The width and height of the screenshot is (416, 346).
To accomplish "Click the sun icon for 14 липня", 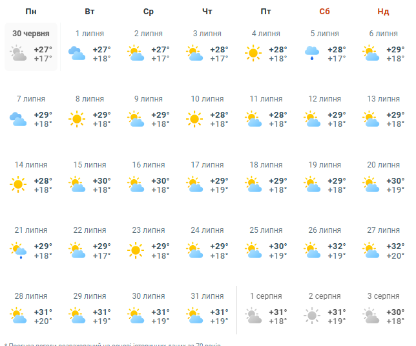I will (x=18, y=184).
